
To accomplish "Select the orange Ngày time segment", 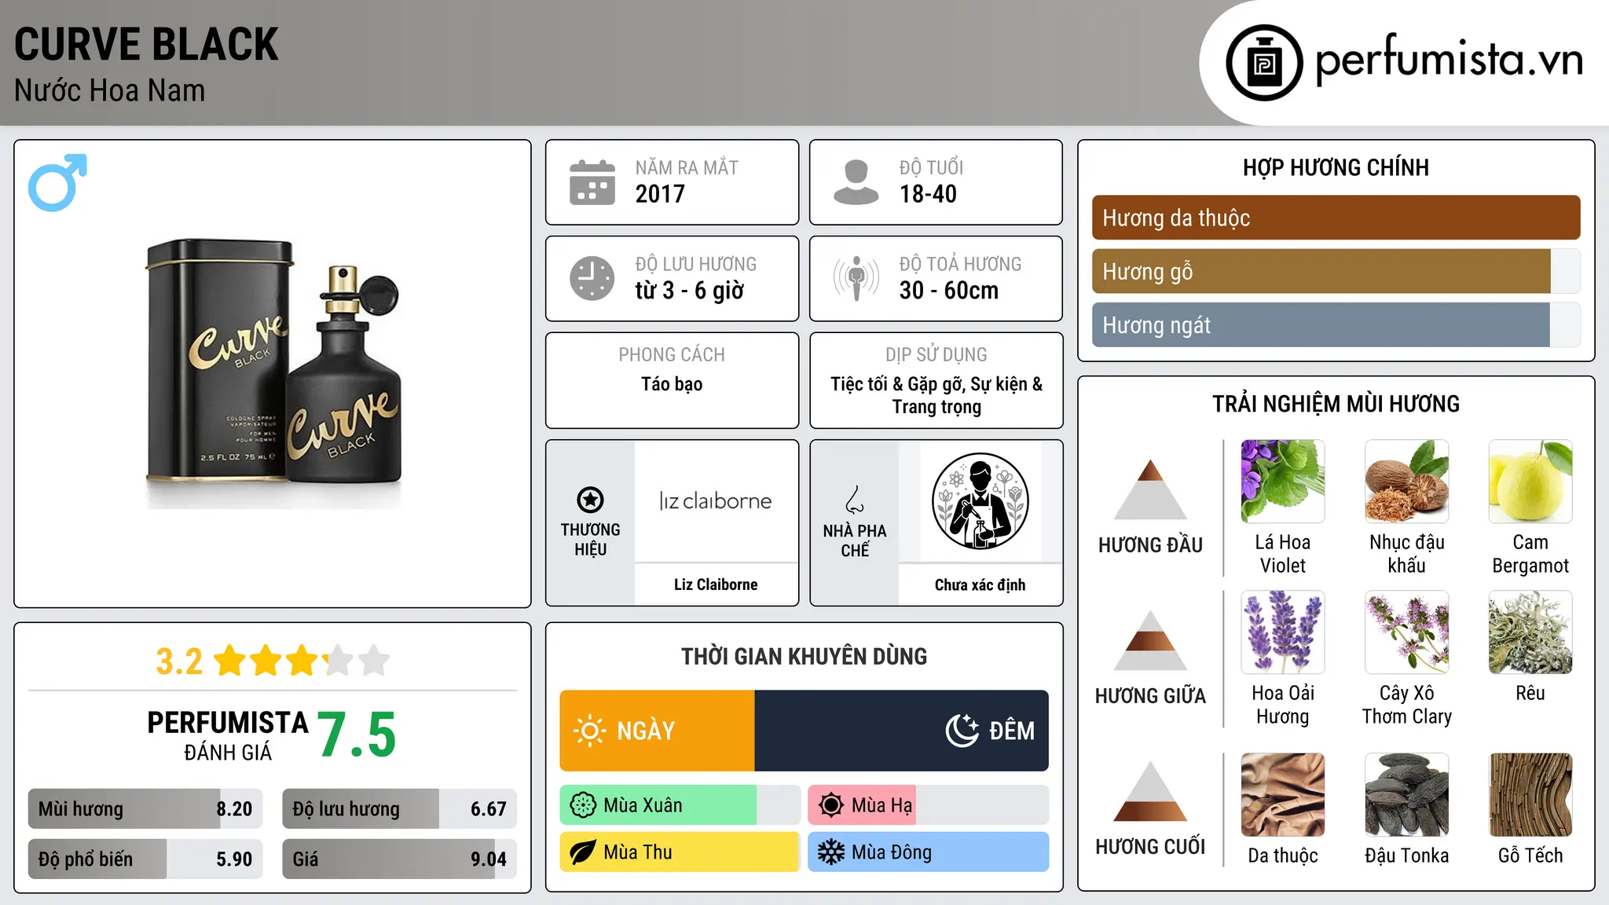I will tap(657, 731).
